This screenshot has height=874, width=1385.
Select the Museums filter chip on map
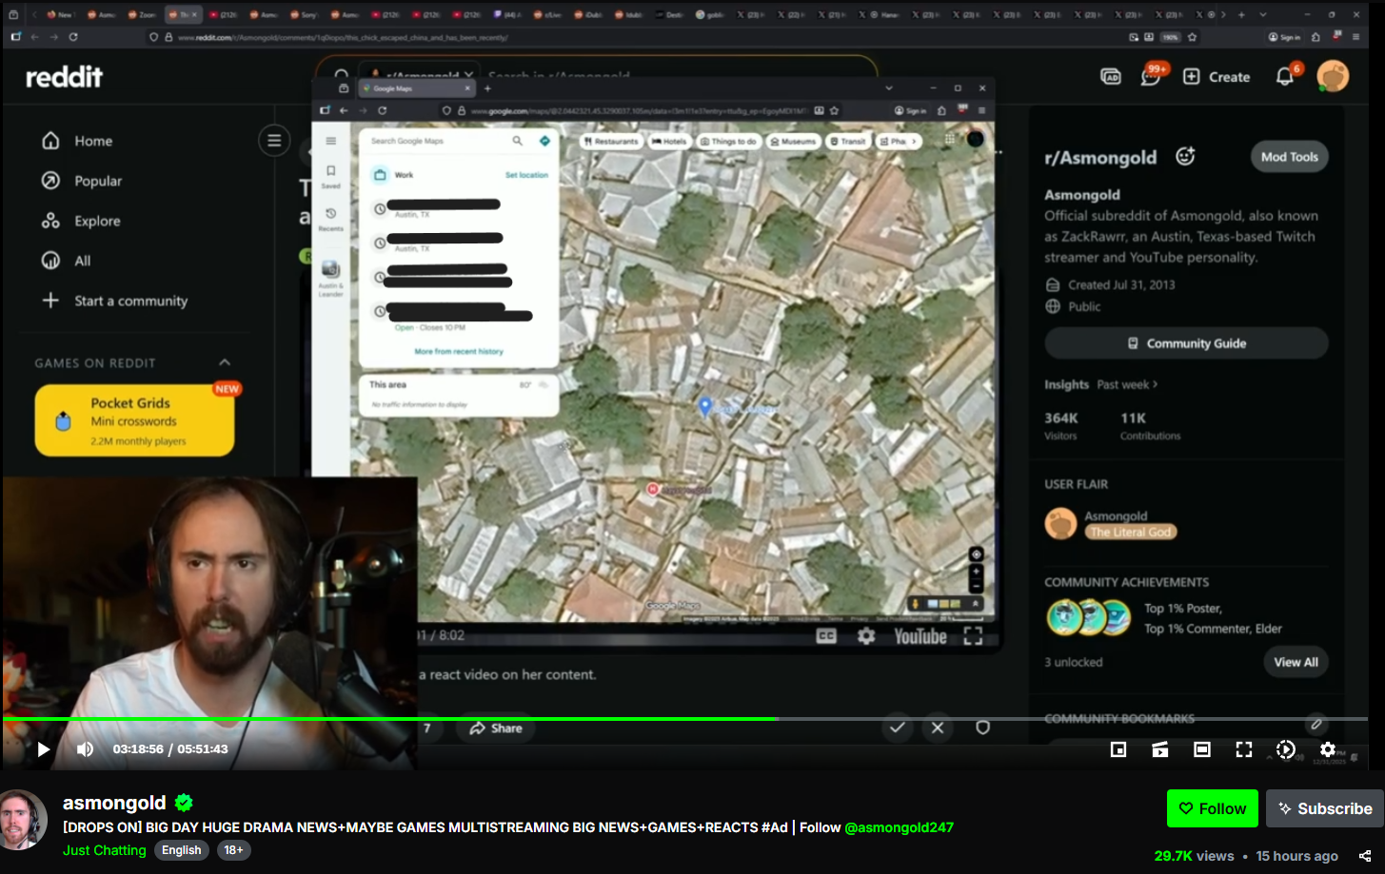793,141
